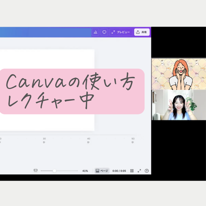
Task: Select the presenter webcam video tile
Action: (179, 105)
